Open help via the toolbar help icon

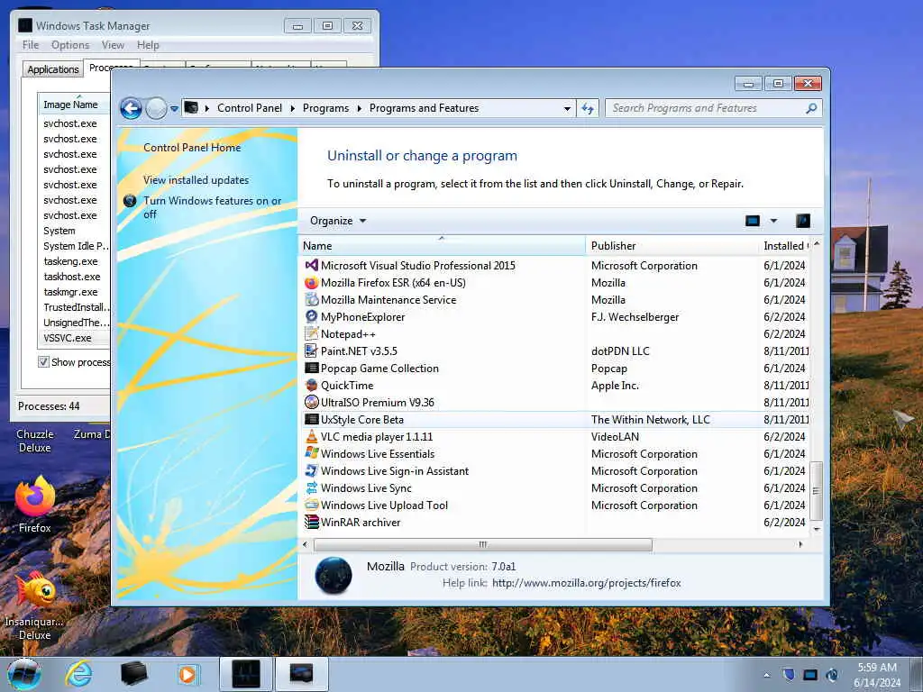[803, 221]
